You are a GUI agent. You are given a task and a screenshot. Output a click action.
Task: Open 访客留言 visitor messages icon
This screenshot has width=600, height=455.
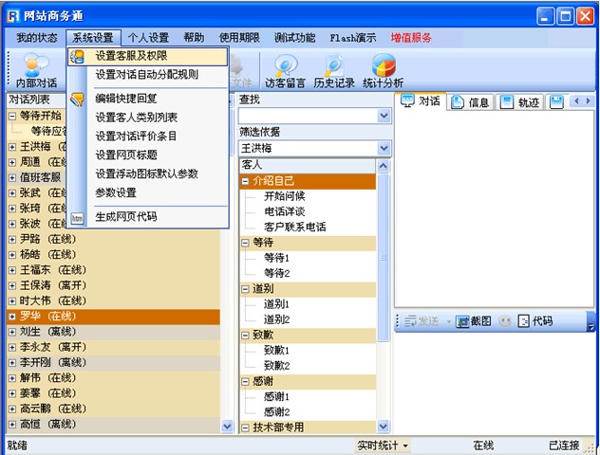click(x=285, y=71)
